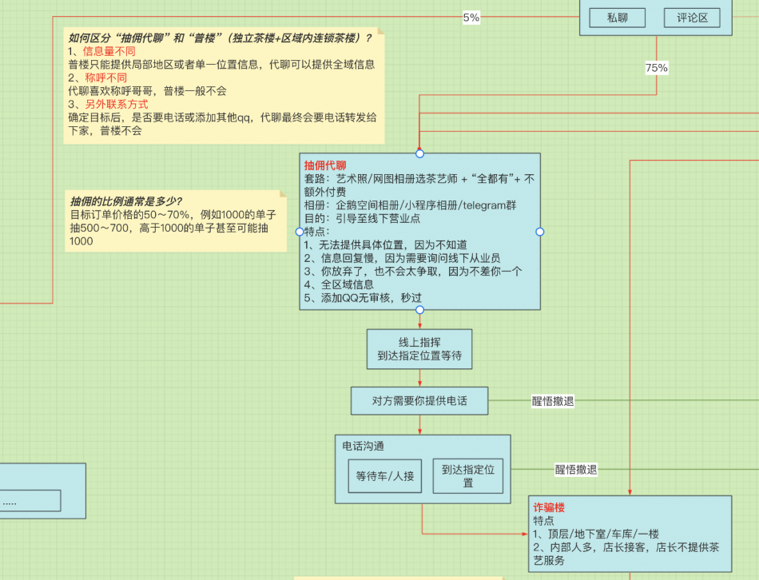The image size is (759, 580).
Task: Click the right connection handle of 抽佣代聊 node
Action: pos(539,232)
